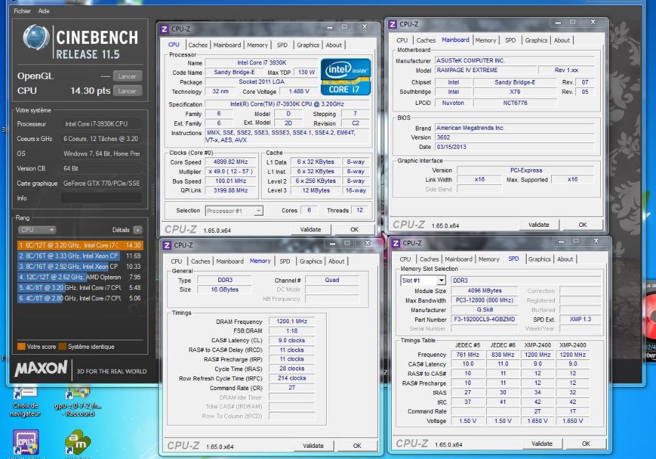This screenshot has width=656, height=459.
Task: Close the SPD CPU-Z window
Action: [596, 241]
